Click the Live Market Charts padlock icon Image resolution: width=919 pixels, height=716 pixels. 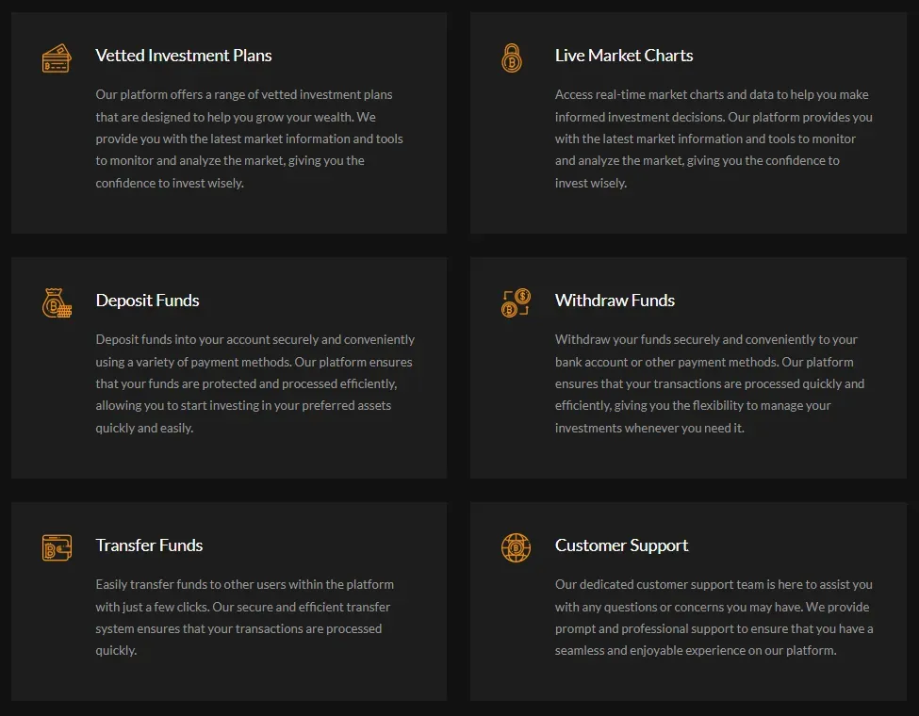point(515,57)
